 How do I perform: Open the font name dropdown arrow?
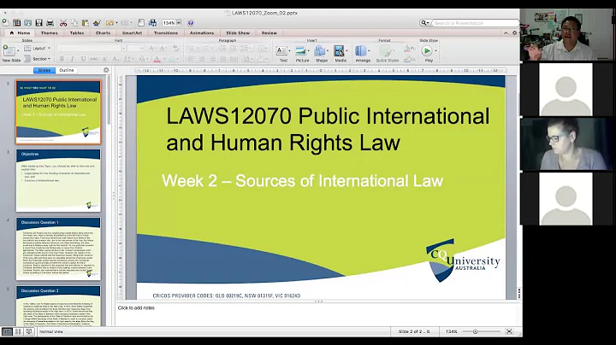pyautogui.click(x=123, y=48)
